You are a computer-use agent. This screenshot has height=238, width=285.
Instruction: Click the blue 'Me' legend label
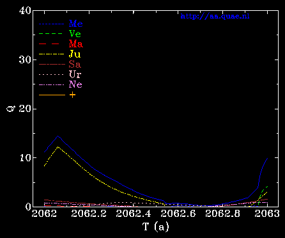pos(75,24)
